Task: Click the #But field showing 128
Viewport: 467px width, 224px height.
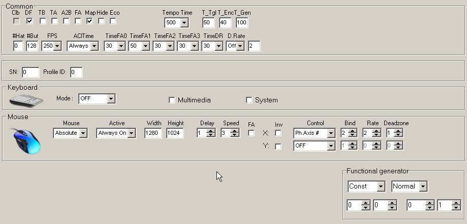Action: 32,46
